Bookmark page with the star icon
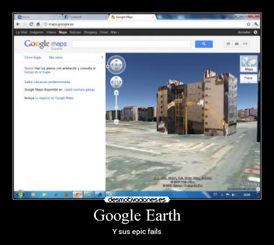 [248, 24]
